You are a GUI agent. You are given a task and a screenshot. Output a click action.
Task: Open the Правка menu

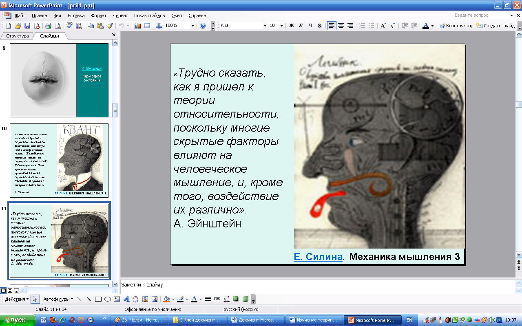[39, 15]
